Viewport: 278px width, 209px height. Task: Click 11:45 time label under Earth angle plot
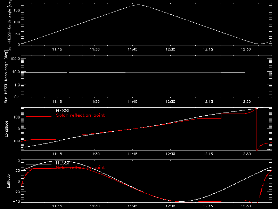(133, 49)
